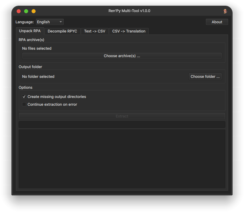This screenshot has height=212, width=244.
Task: Click the 'RPA archive(s)' section label
Action: tap(32, 40)
